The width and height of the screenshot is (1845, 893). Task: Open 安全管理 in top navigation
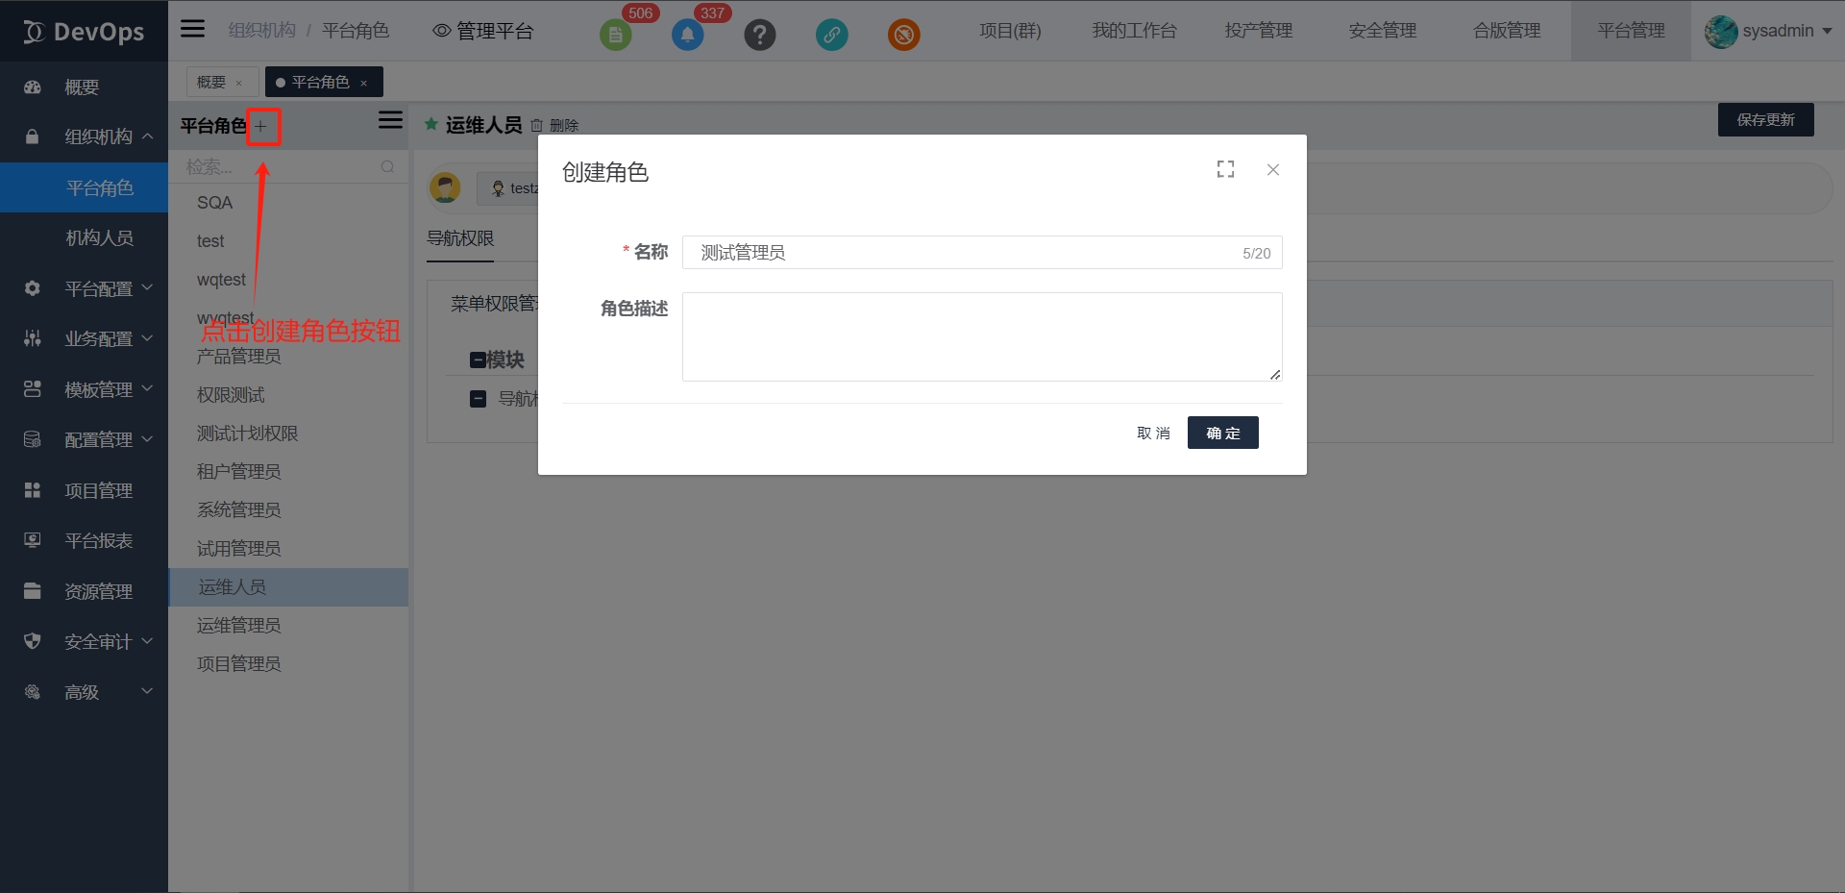(1382, 31)
